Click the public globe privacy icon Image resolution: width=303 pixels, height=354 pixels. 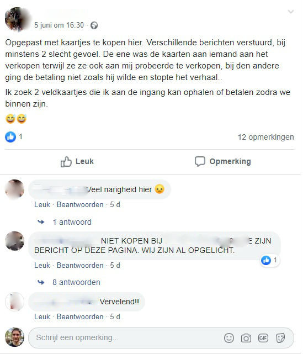[94, 25]
